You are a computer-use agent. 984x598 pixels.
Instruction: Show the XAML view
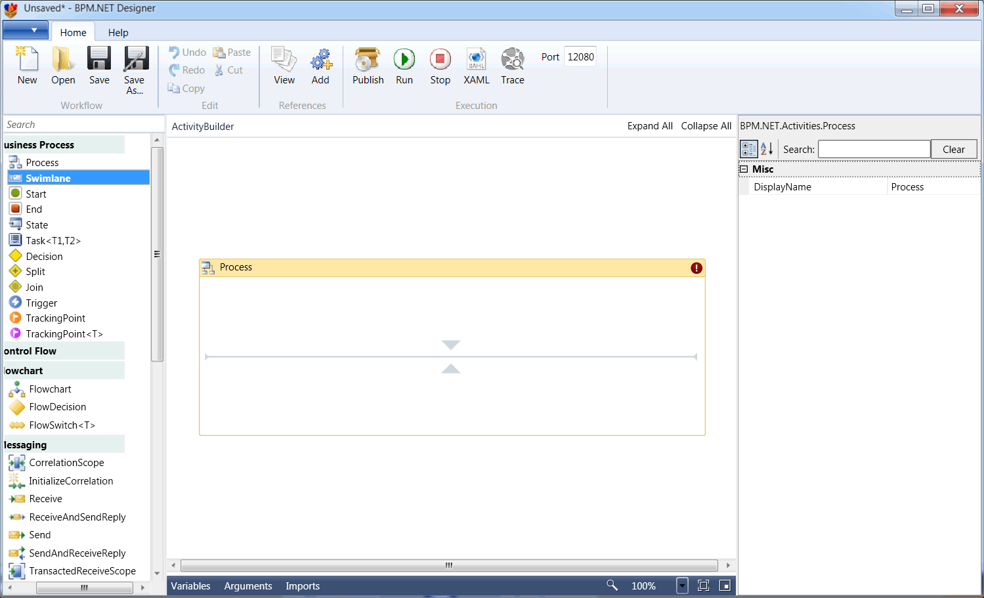click(477, 66)
